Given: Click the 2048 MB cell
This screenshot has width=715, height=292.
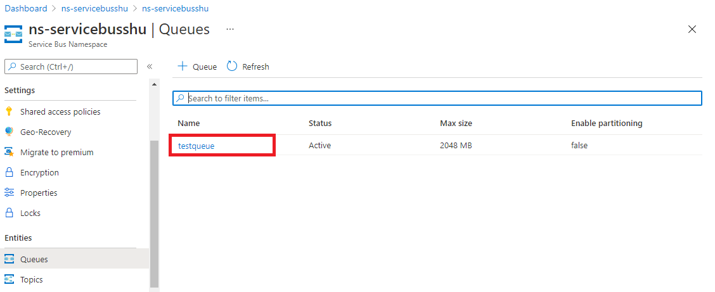Looking at the screenshot, I should click(456, 146).
